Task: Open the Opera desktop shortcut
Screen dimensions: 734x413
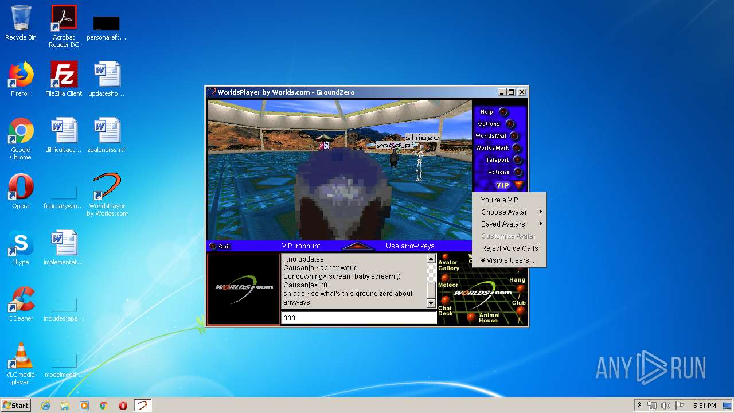Action: coord(21,192)
